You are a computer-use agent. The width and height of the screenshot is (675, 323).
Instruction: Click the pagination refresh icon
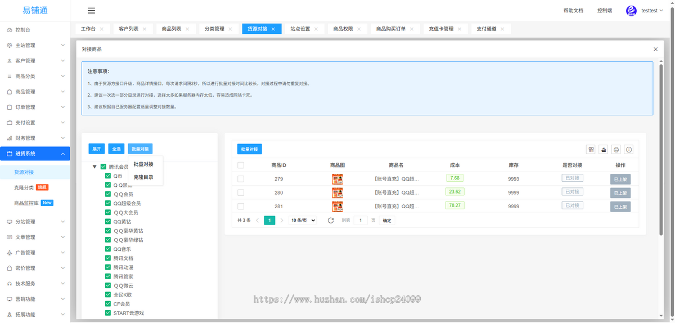(x=331, y=221)
